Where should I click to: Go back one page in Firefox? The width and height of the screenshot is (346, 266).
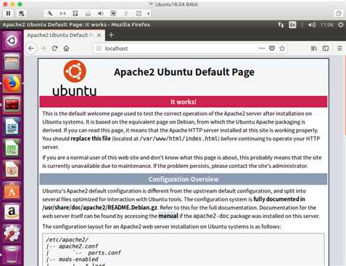(x=31, y=49)
